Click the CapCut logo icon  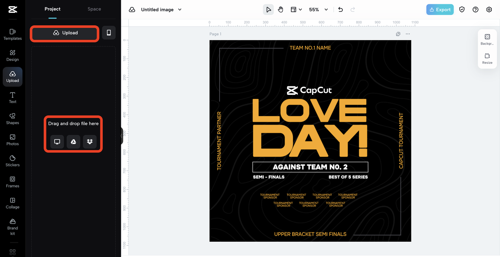coord(12,9)
